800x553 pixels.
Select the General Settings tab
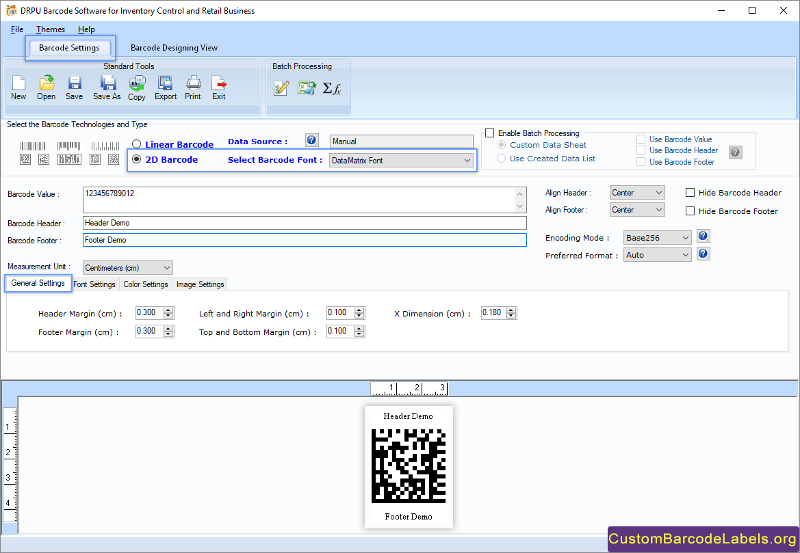tap(38, 283)
